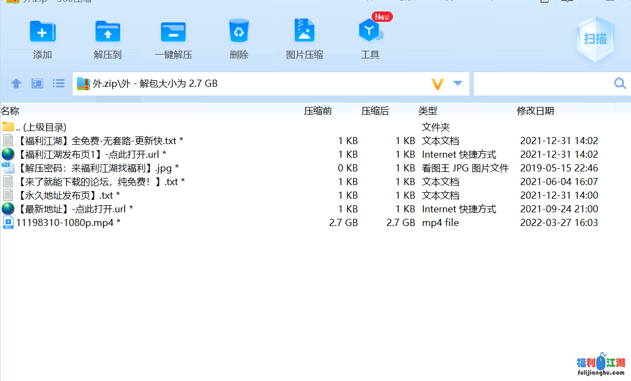Click the 删除 (Delete) toolbar icon
This screenshot has width=631, height=381.
coord(239,37)
